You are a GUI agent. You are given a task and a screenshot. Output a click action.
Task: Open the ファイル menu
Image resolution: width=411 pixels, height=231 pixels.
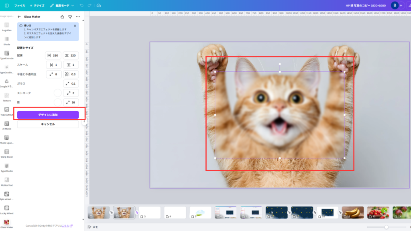point(20,6)
